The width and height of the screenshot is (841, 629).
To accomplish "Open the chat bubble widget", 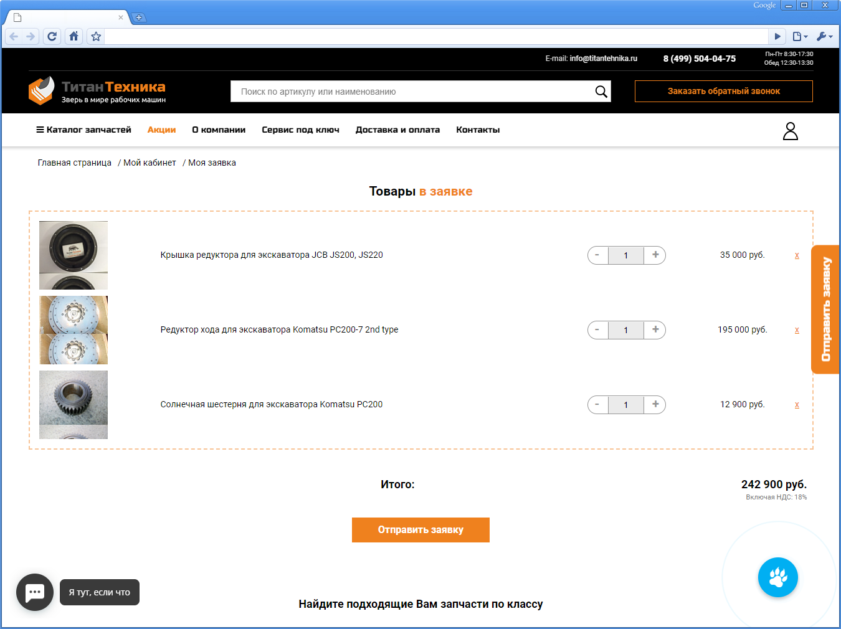I will tap(35, 592).
